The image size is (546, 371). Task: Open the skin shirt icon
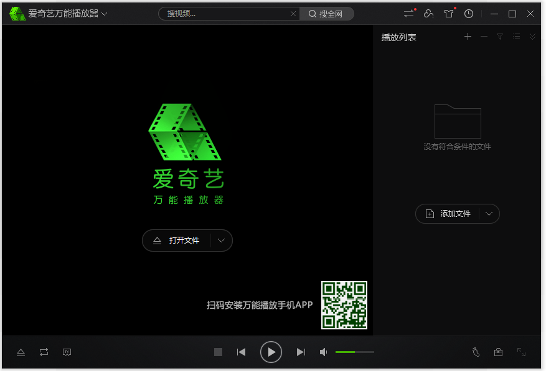pos(449,14)
